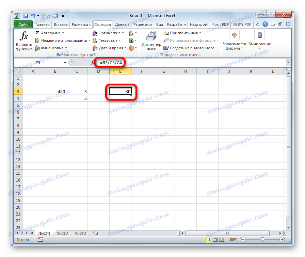This screenshot has width=305, height=257.
Task: Open the Дата и время functions list
Action: [x=110, y=48]
